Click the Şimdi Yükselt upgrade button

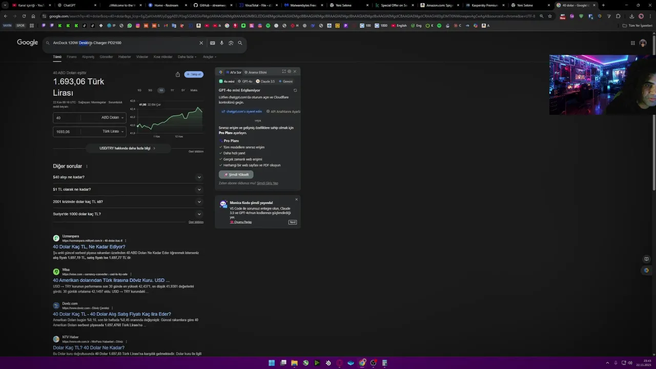(x=236, y=175)
